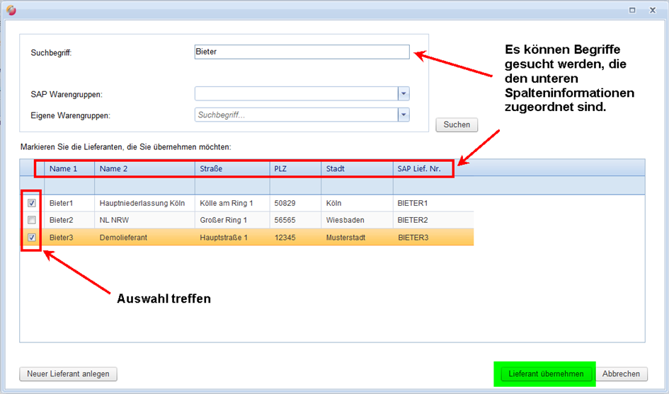669x394 pixels.
Task: Open the SAP Warengruppen dropdown arrow
Action: [x=404, y=94]
